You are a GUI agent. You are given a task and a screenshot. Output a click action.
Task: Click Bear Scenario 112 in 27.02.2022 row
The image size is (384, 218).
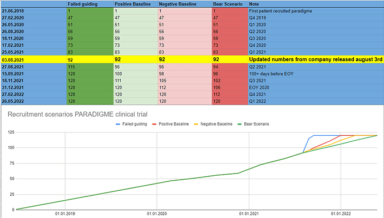230,94
